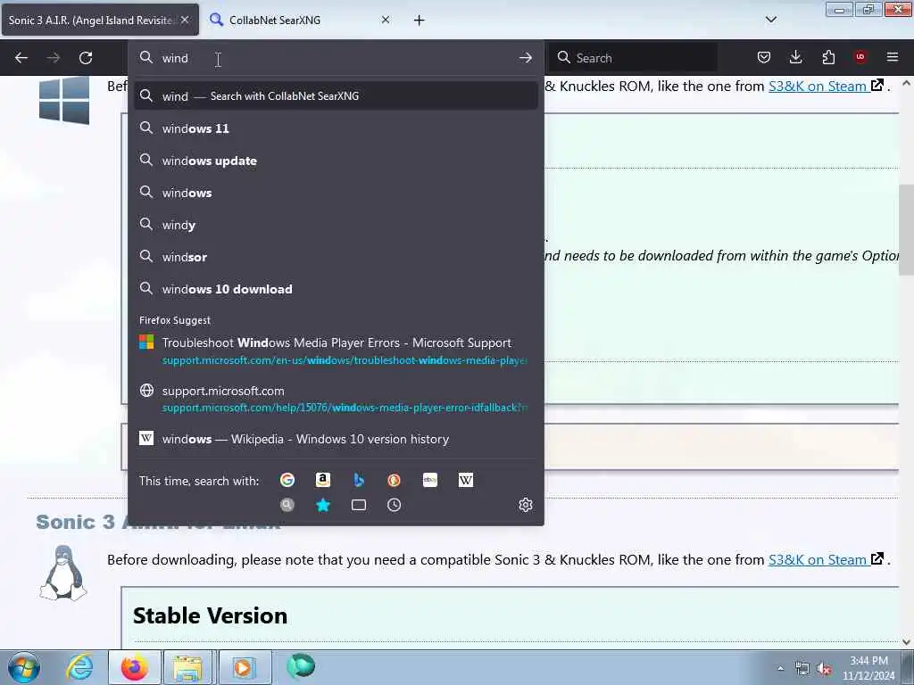The width and height of the screenshot is (914, 685).
Task: Open the Downloads panel
Action: [795, 57]
